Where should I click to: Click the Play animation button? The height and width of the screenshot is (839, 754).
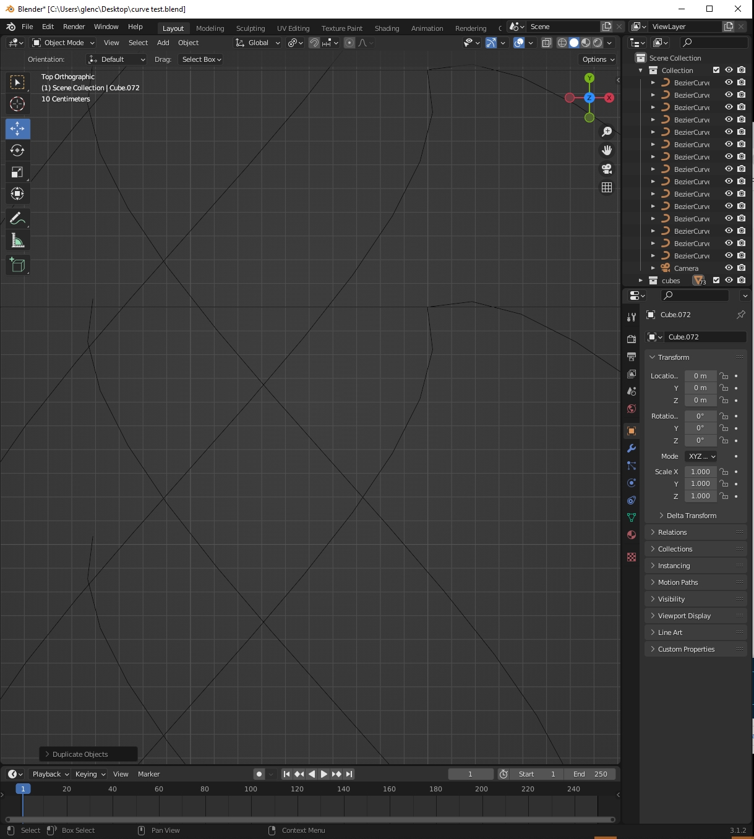tap(323, 774)
